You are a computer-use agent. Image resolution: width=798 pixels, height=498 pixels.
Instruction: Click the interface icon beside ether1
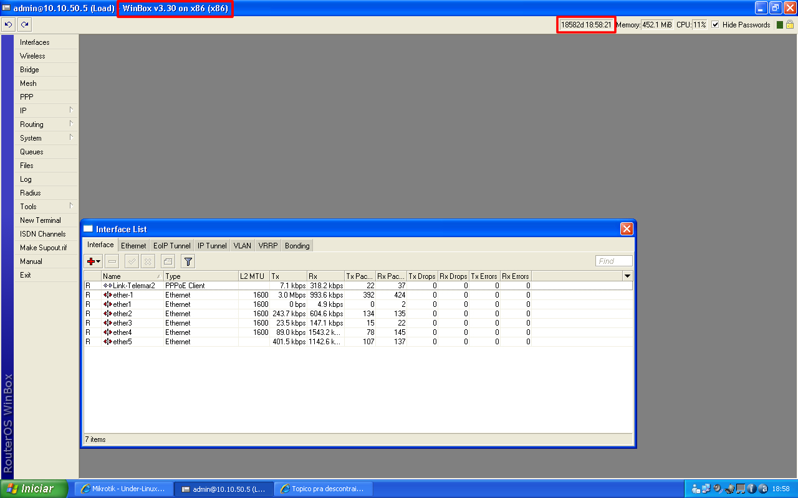[108, 304]
